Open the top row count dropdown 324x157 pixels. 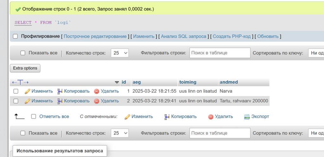point(120,53)
